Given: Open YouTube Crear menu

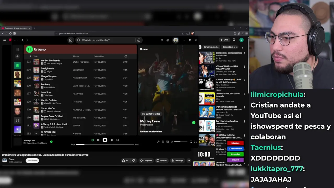Looking at the screenshot, I should 224,40.
